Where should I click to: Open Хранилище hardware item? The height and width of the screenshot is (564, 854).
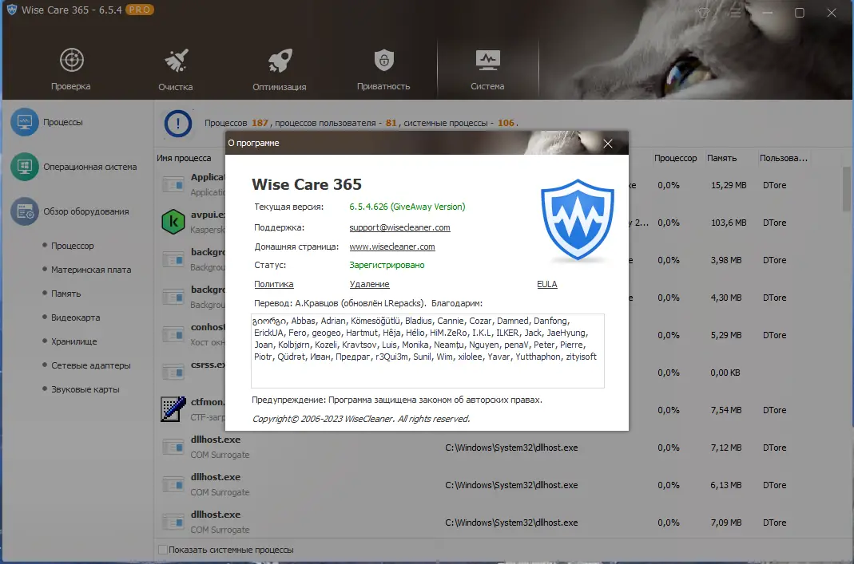pyautogui.click(x=74, y=341)
